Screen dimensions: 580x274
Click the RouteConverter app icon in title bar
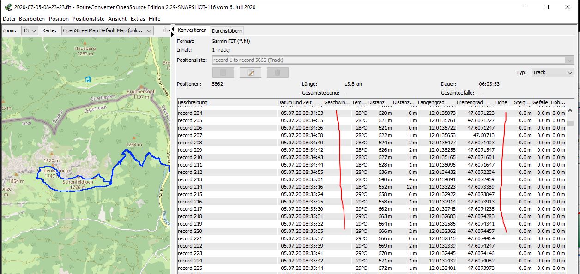coord(7,7)
